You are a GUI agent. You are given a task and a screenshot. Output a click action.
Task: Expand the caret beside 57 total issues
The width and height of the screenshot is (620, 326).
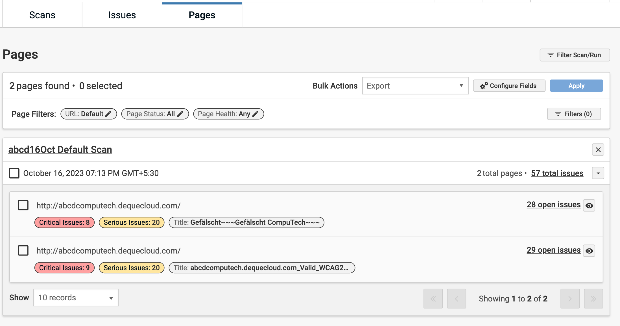click(598, 173)
